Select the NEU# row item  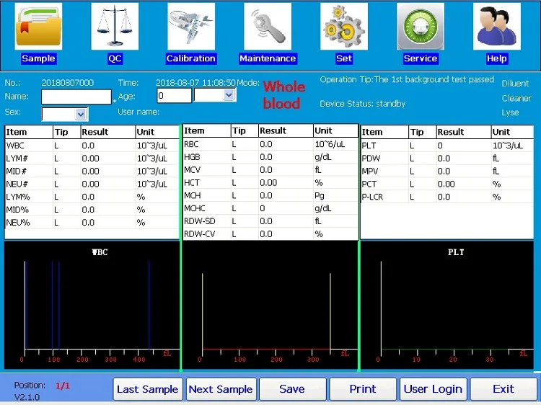click(92, 184)
